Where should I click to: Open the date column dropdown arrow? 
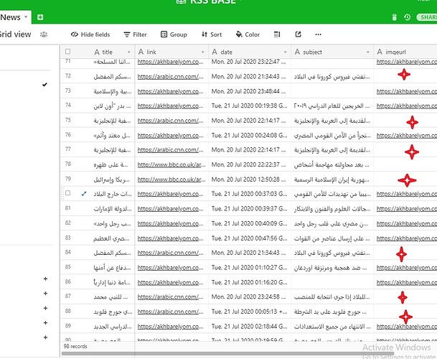click(x=285, y=52)
